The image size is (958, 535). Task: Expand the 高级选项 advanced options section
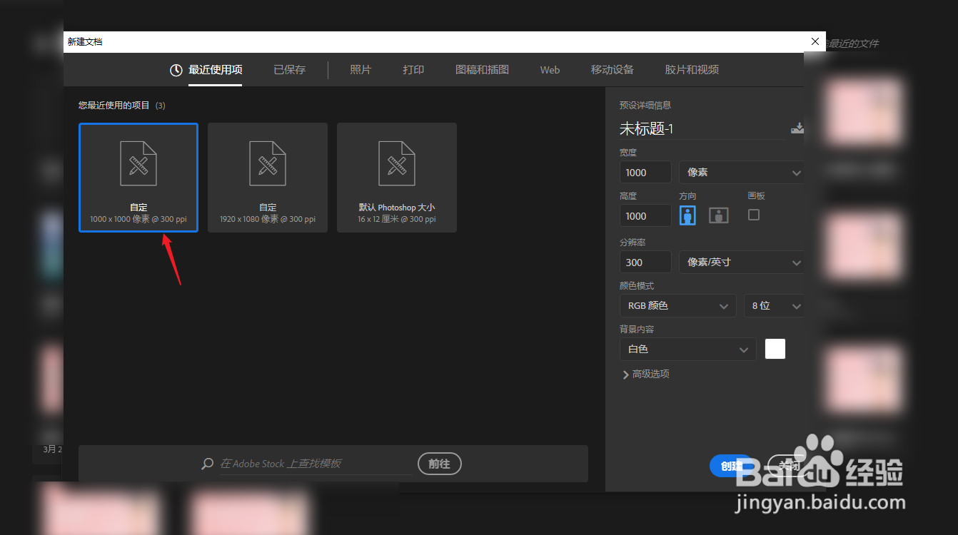645,373
